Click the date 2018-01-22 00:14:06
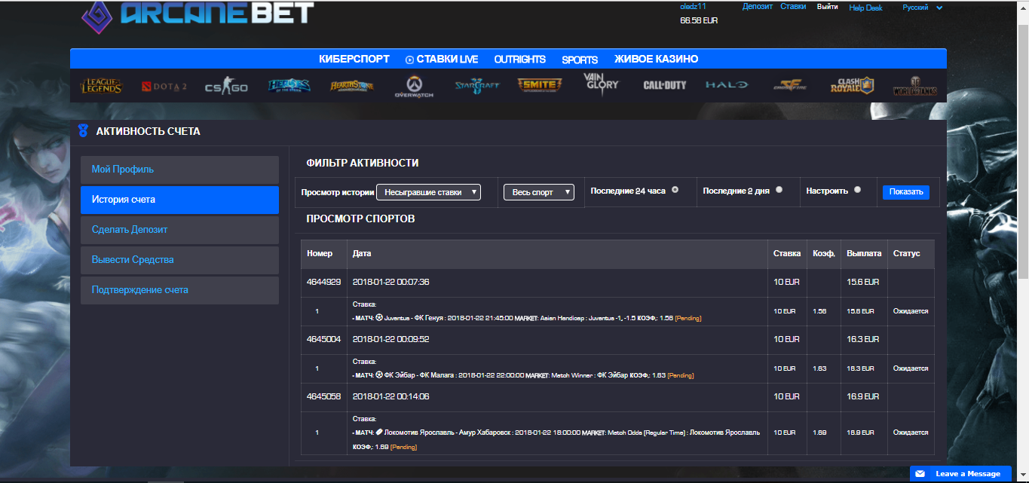 [390, 396]
